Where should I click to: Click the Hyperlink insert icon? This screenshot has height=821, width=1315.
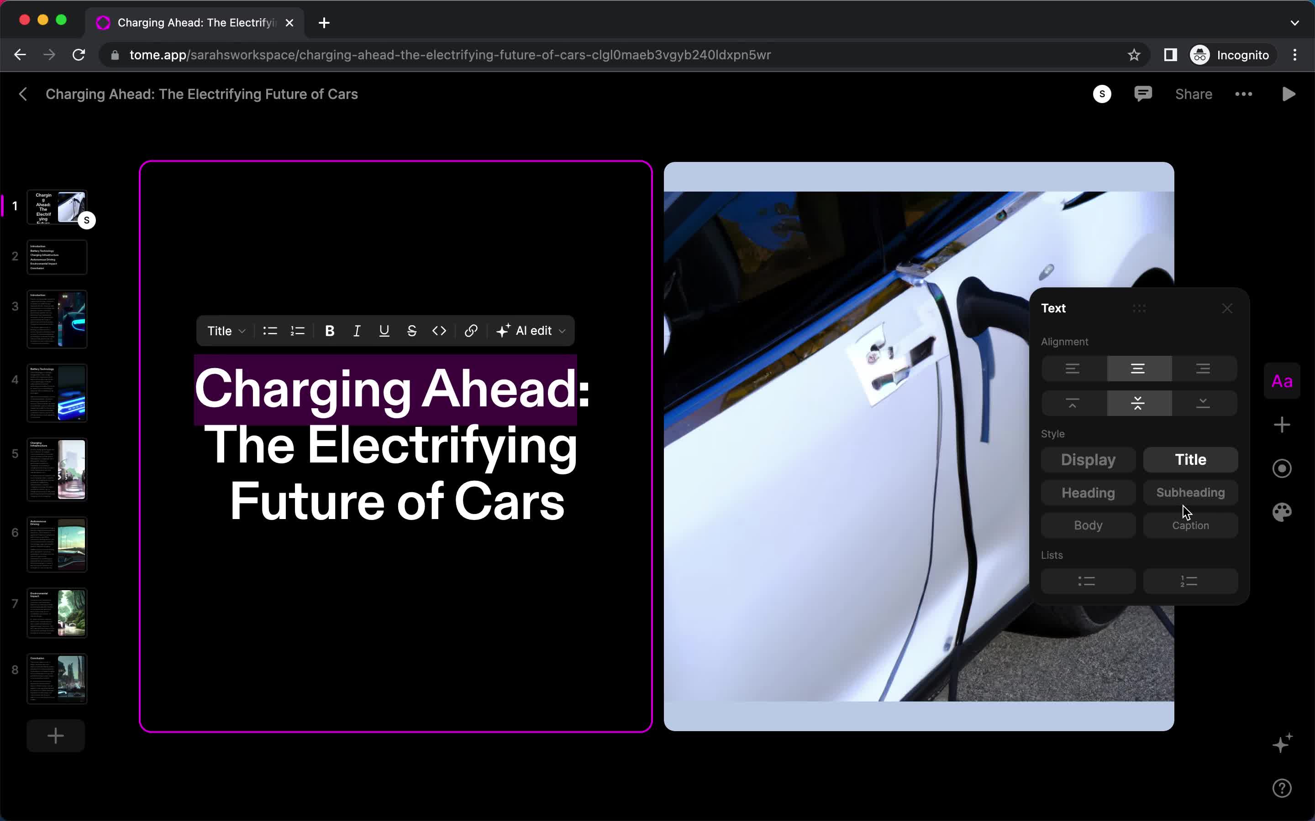pyautogui.click(x=470, y=330)
